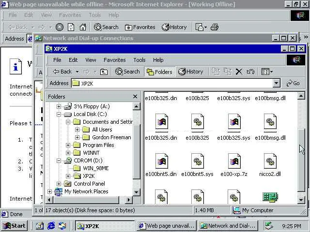The width and height of the screenshot is (310, 232).
Task: Launch Outlook Express quick launch icon
Action: click(62, 226)
